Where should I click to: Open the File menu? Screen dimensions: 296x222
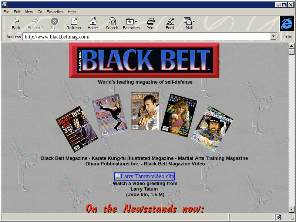pyautogui.click(x=6, y=12)
